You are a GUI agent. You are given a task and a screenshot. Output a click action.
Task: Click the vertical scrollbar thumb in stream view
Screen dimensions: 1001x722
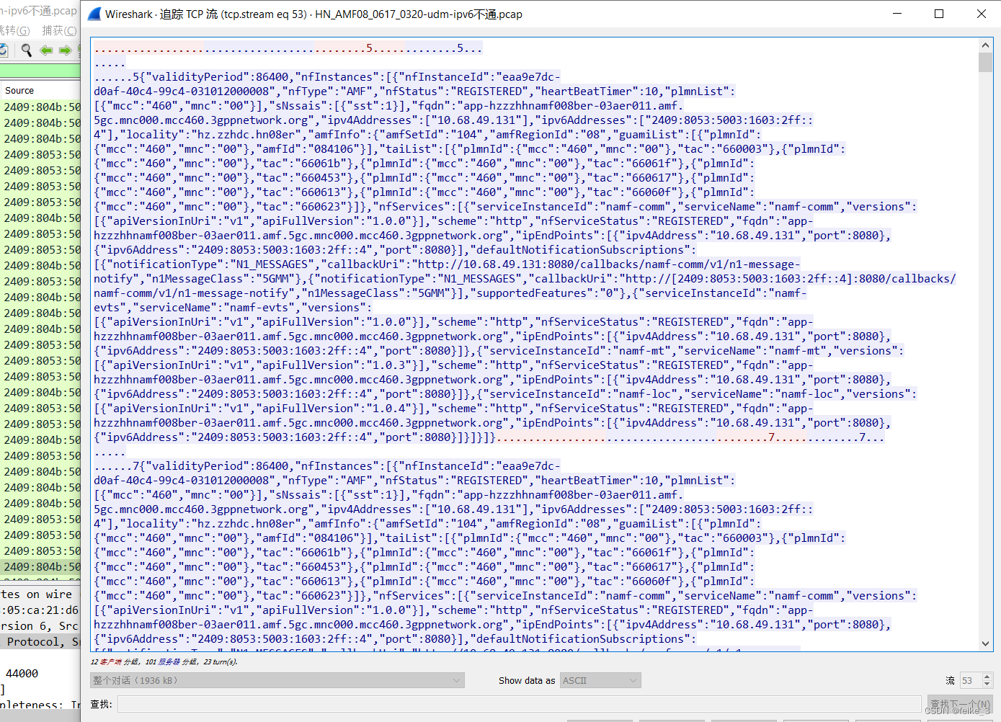tap(985, 62)
